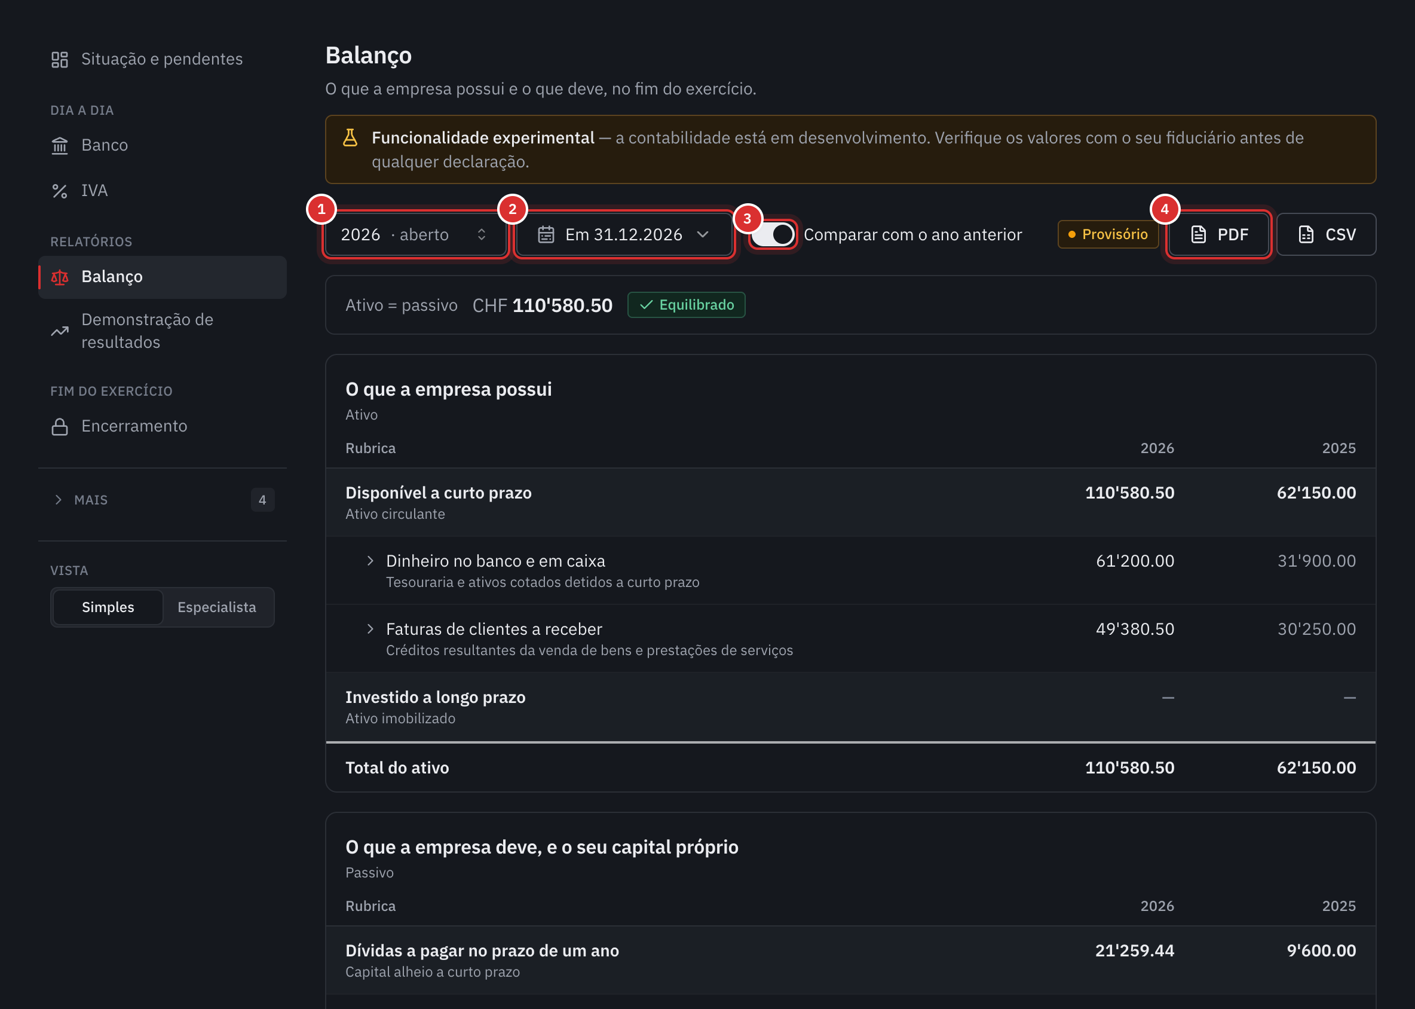The image size is (1415, 1009).
Task: Click the 61'200.00 value for 2026
Action: (1135, 561)
